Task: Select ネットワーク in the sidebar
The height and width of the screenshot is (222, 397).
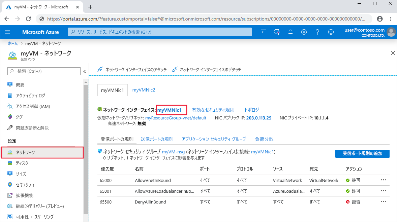Action: 42,152
